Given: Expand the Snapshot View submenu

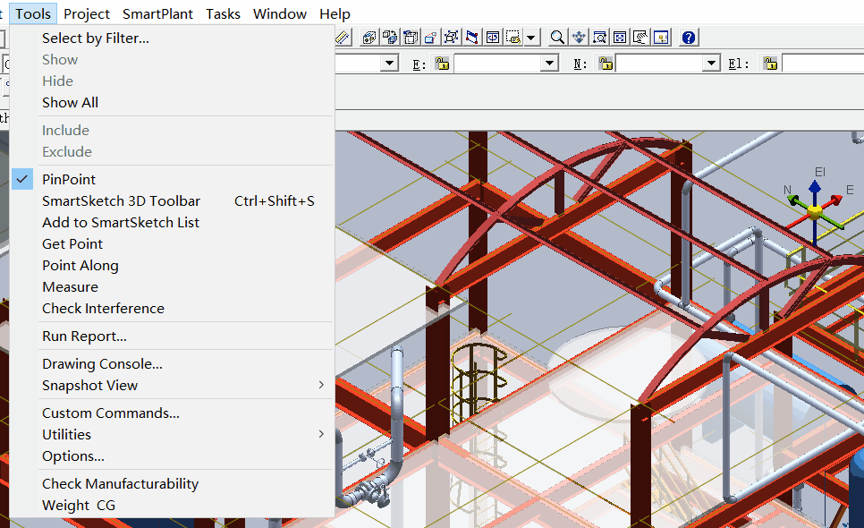Looking at the screenshot, I should tap(173, 385).
